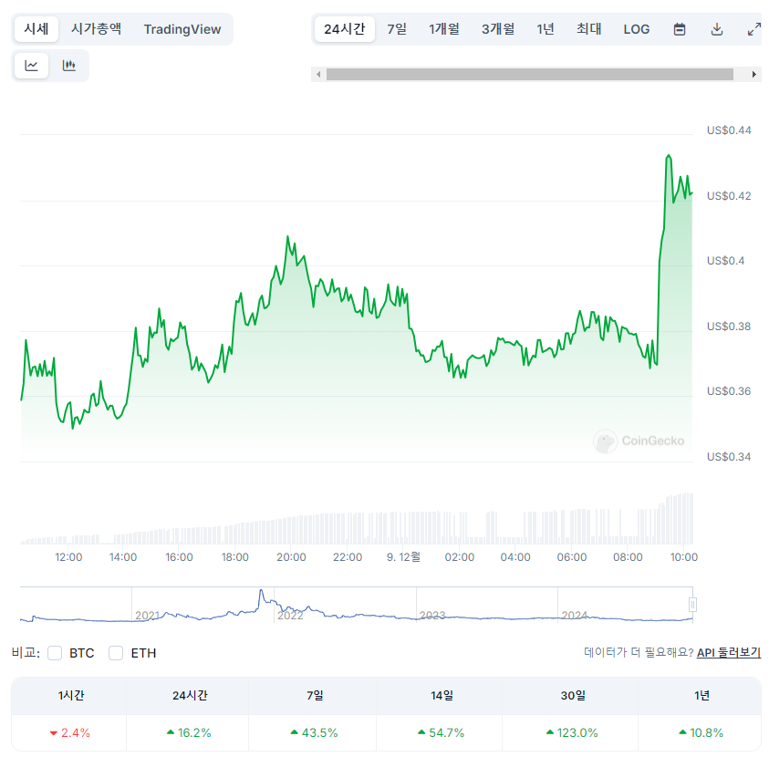
Task: Choose the 1개월 time range
Action: (444, 29)
